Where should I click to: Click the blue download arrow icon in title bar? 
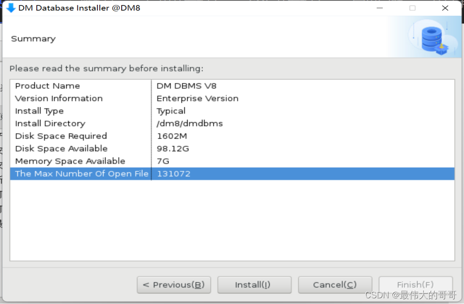(x=10, y=8)
